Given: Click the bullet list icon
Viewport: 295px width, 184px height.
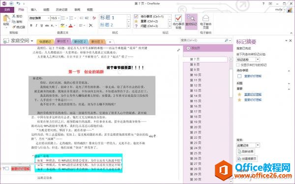Looking at the screenshot, I should (x=63, y=18).
